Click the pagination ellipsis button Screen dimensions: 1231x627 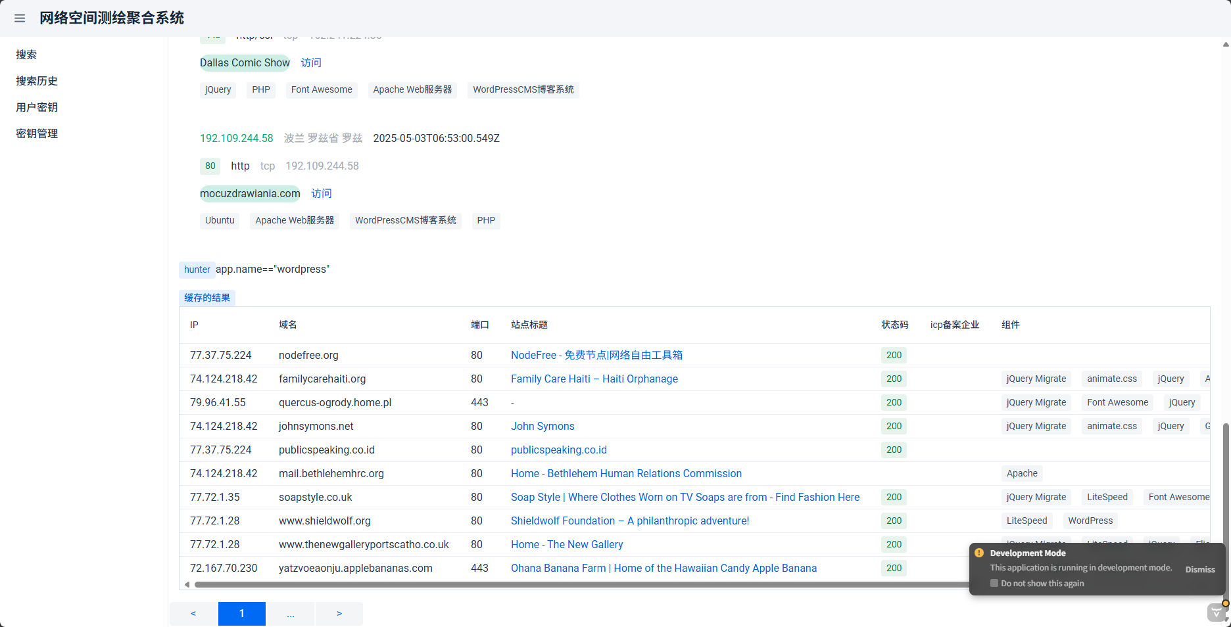point(291,613)
